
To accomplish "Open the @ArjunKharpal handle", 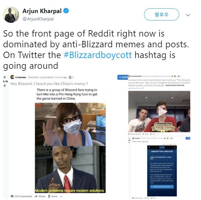I will click(38, 19).
